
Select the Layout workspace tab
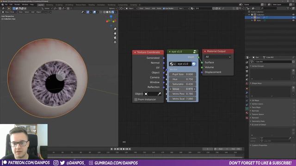click(41, 5)
